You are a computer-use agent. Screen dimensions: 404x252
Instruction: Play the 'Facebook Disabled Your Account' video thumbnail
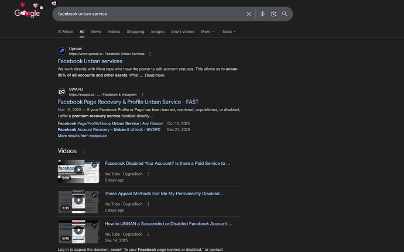(x=78, y=171)
